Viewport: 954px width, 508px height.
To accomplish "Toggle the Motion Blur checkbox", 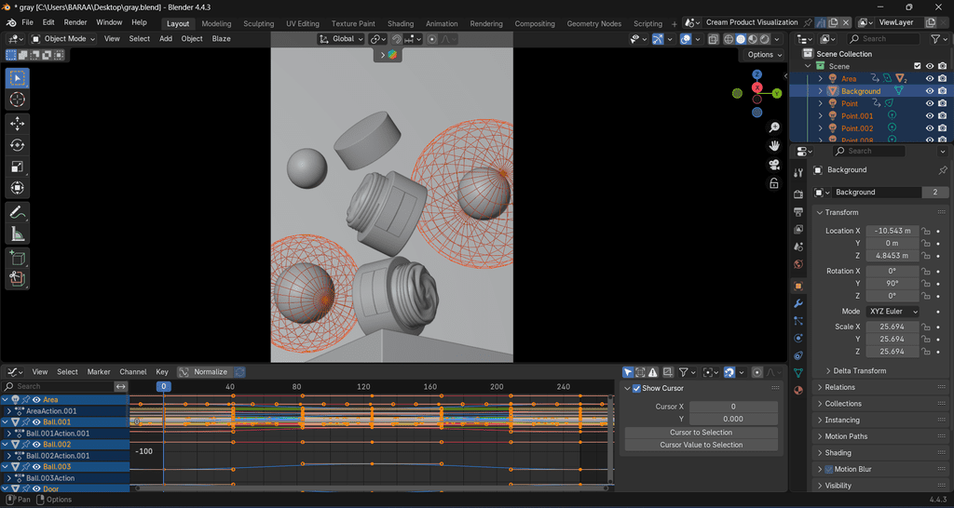I will [829, 469].
